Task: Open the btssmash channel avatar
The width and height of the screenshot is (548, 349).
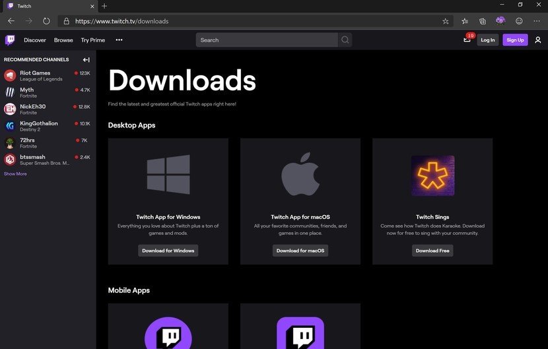Action: pyautogui.click(x=10, y=160)
